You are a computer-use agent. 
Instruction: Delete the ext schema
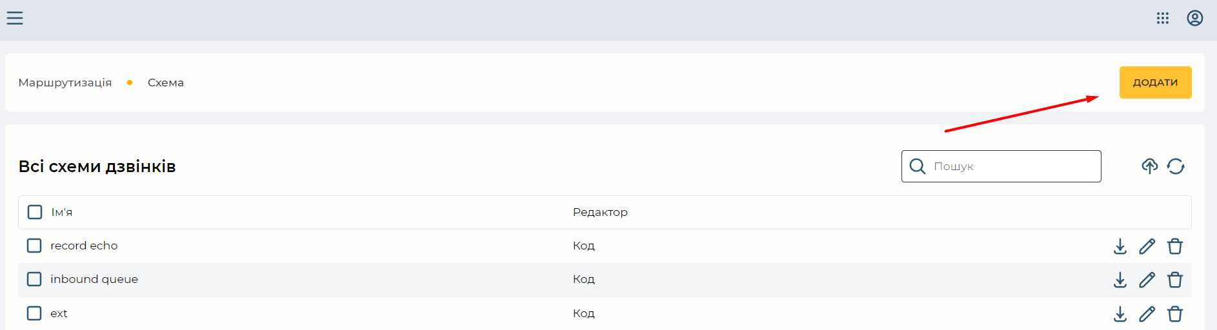click(x=1175, y=314)
